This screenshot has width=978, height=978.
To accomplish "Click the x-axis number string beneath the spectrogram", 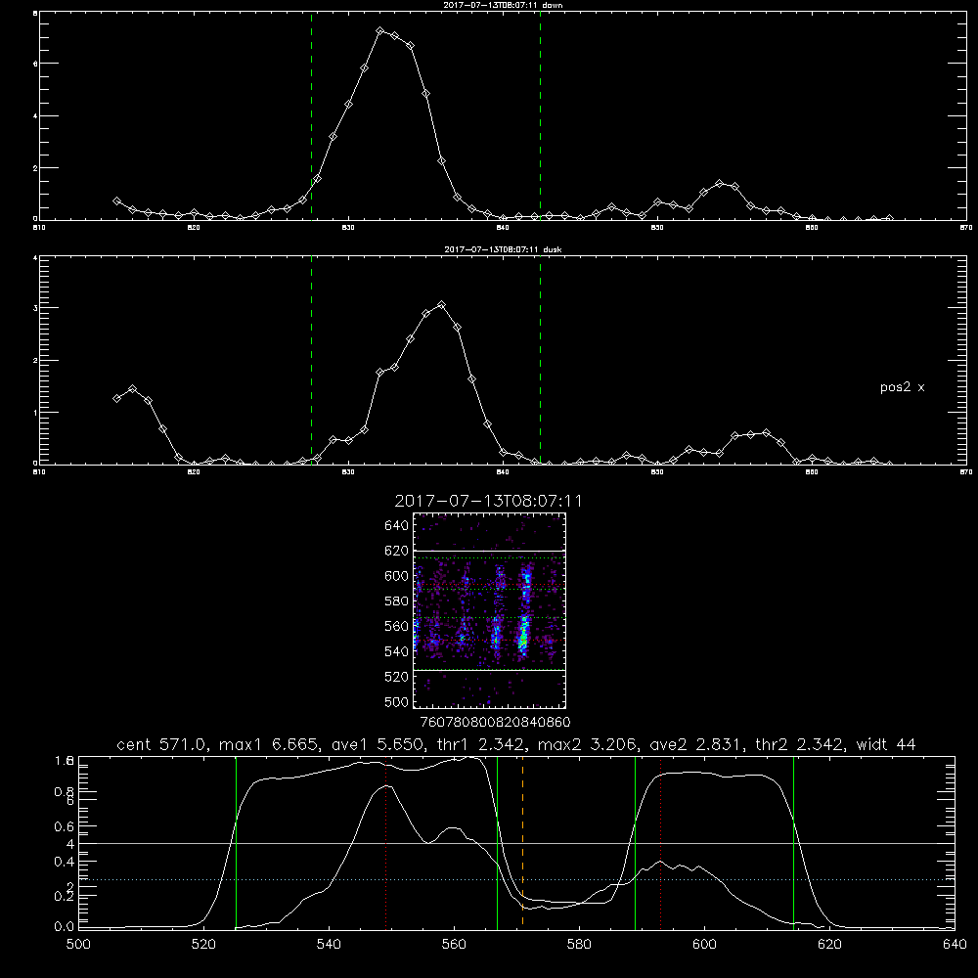I will point(496,723).
